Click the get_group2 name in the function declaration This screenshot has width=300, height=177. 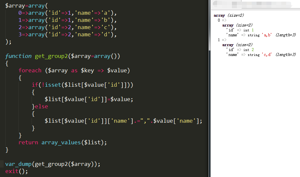(x=51, y=56)
